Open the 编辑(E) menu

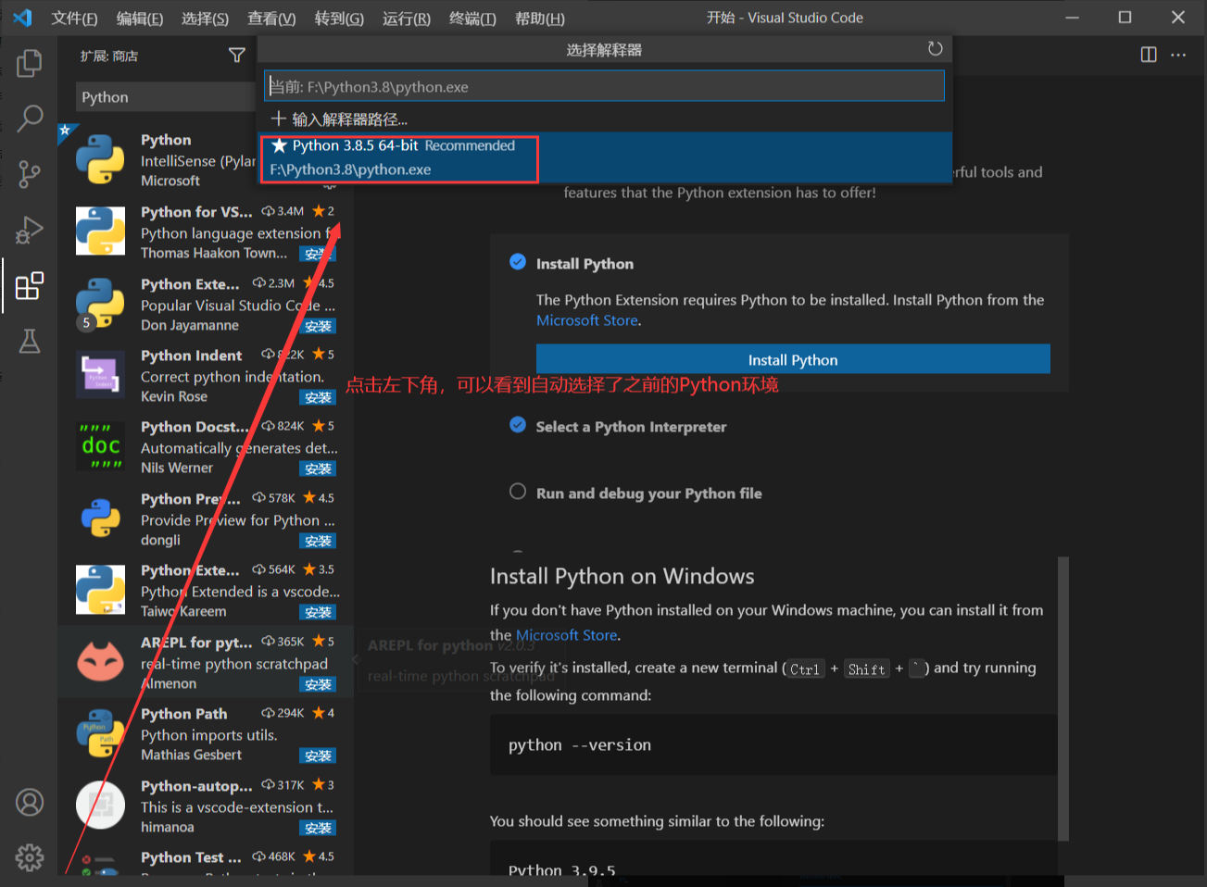(x=140, y=18)
